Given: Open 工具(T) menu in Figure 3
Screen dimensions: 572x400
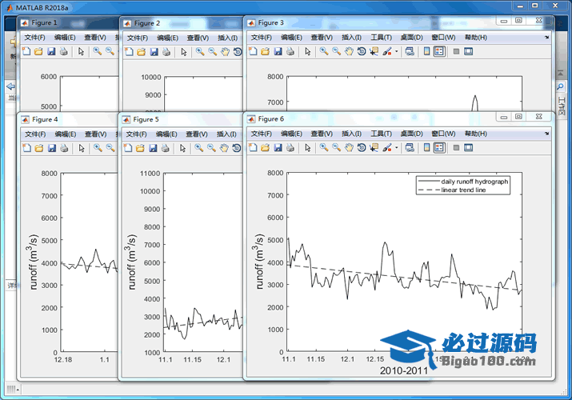Looking at the screenshot, I should click(382, 38).
